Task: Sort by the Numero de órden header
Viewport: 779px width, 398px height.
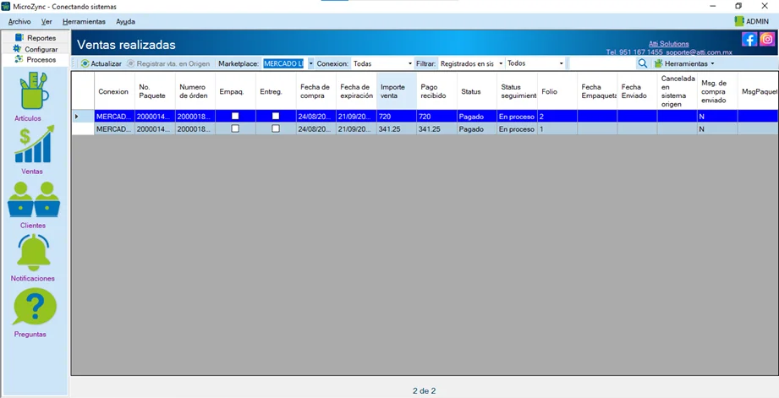Action: [195, 91]
